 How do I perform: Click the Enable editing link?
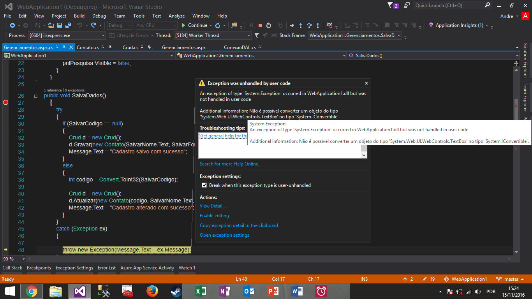click(214, 216)
